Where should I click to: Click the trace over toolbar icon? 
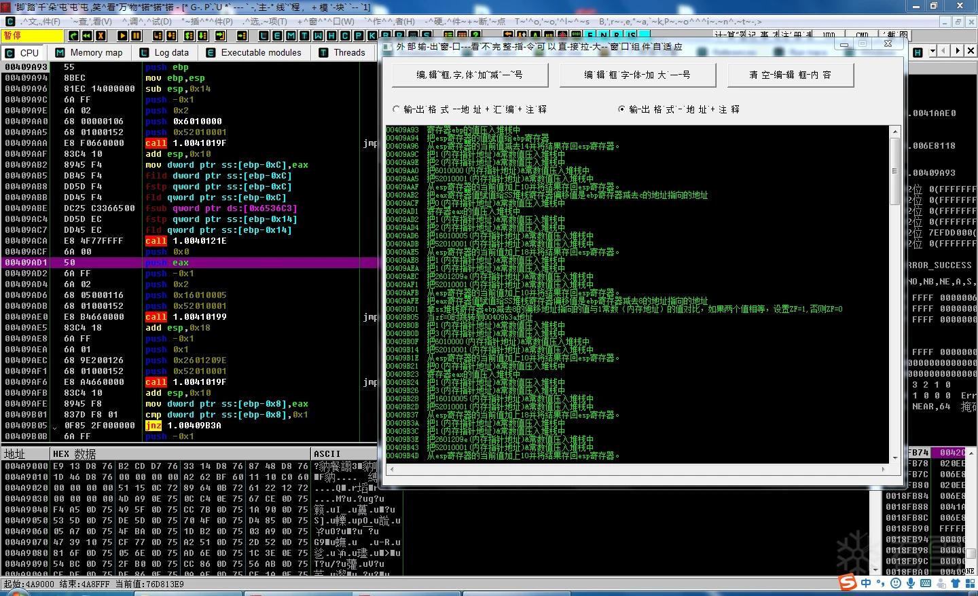[x=202, y=35]
